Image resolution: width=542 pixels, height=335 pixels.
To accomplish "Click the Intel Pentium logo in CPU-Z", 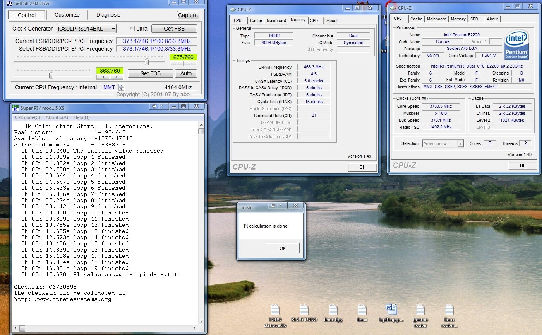I will pyautogui.click(x=516, y=45).
